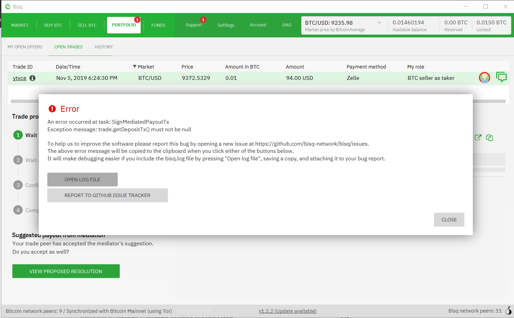Click the horizontal scrollbar under trades table
The height and width of the screenshot is (318, 514).
pos(258,101)
